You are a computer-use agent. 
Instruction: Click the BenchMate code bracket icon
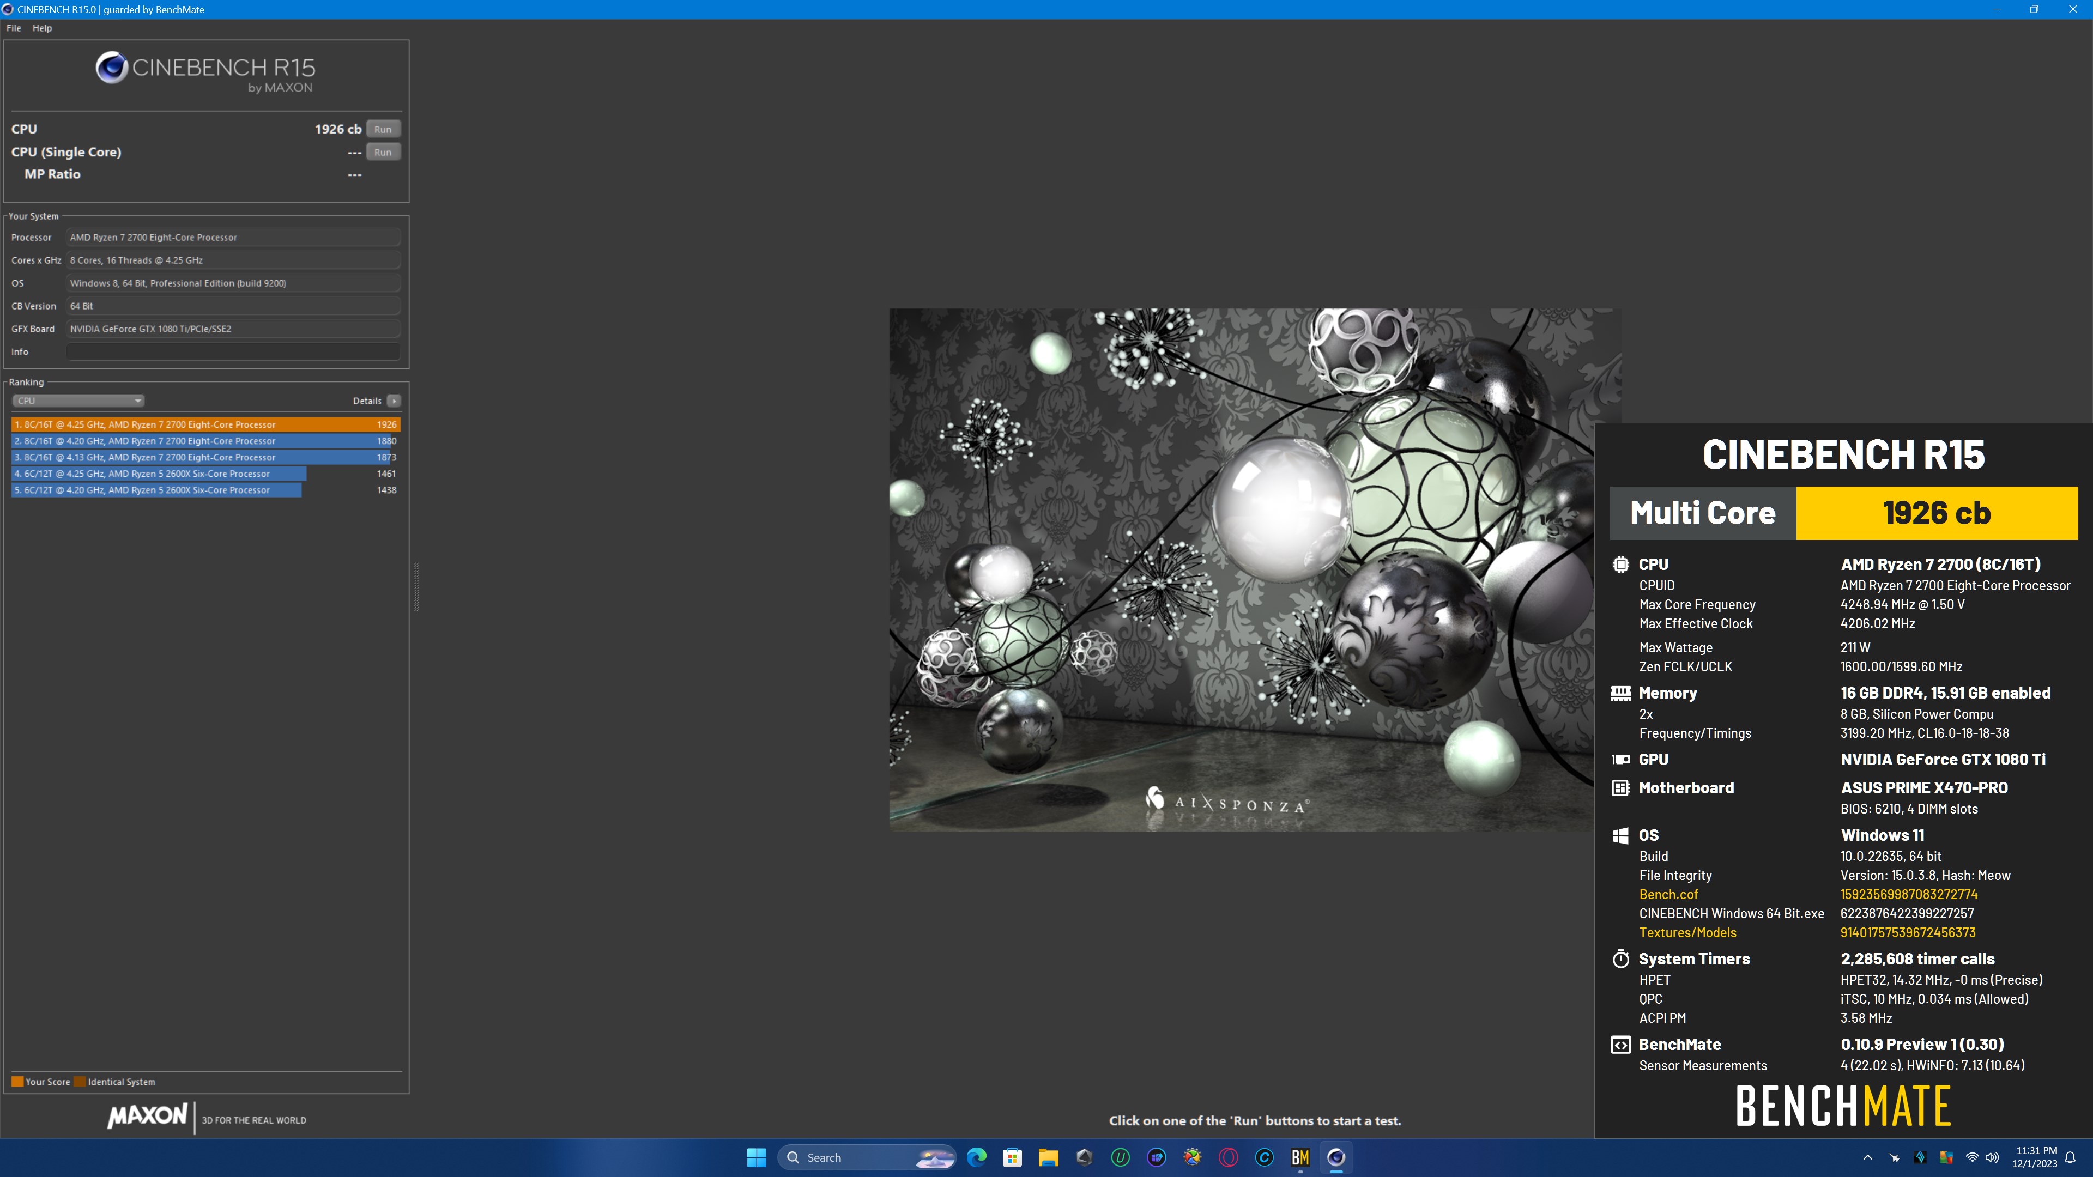pos(1620,1045)
